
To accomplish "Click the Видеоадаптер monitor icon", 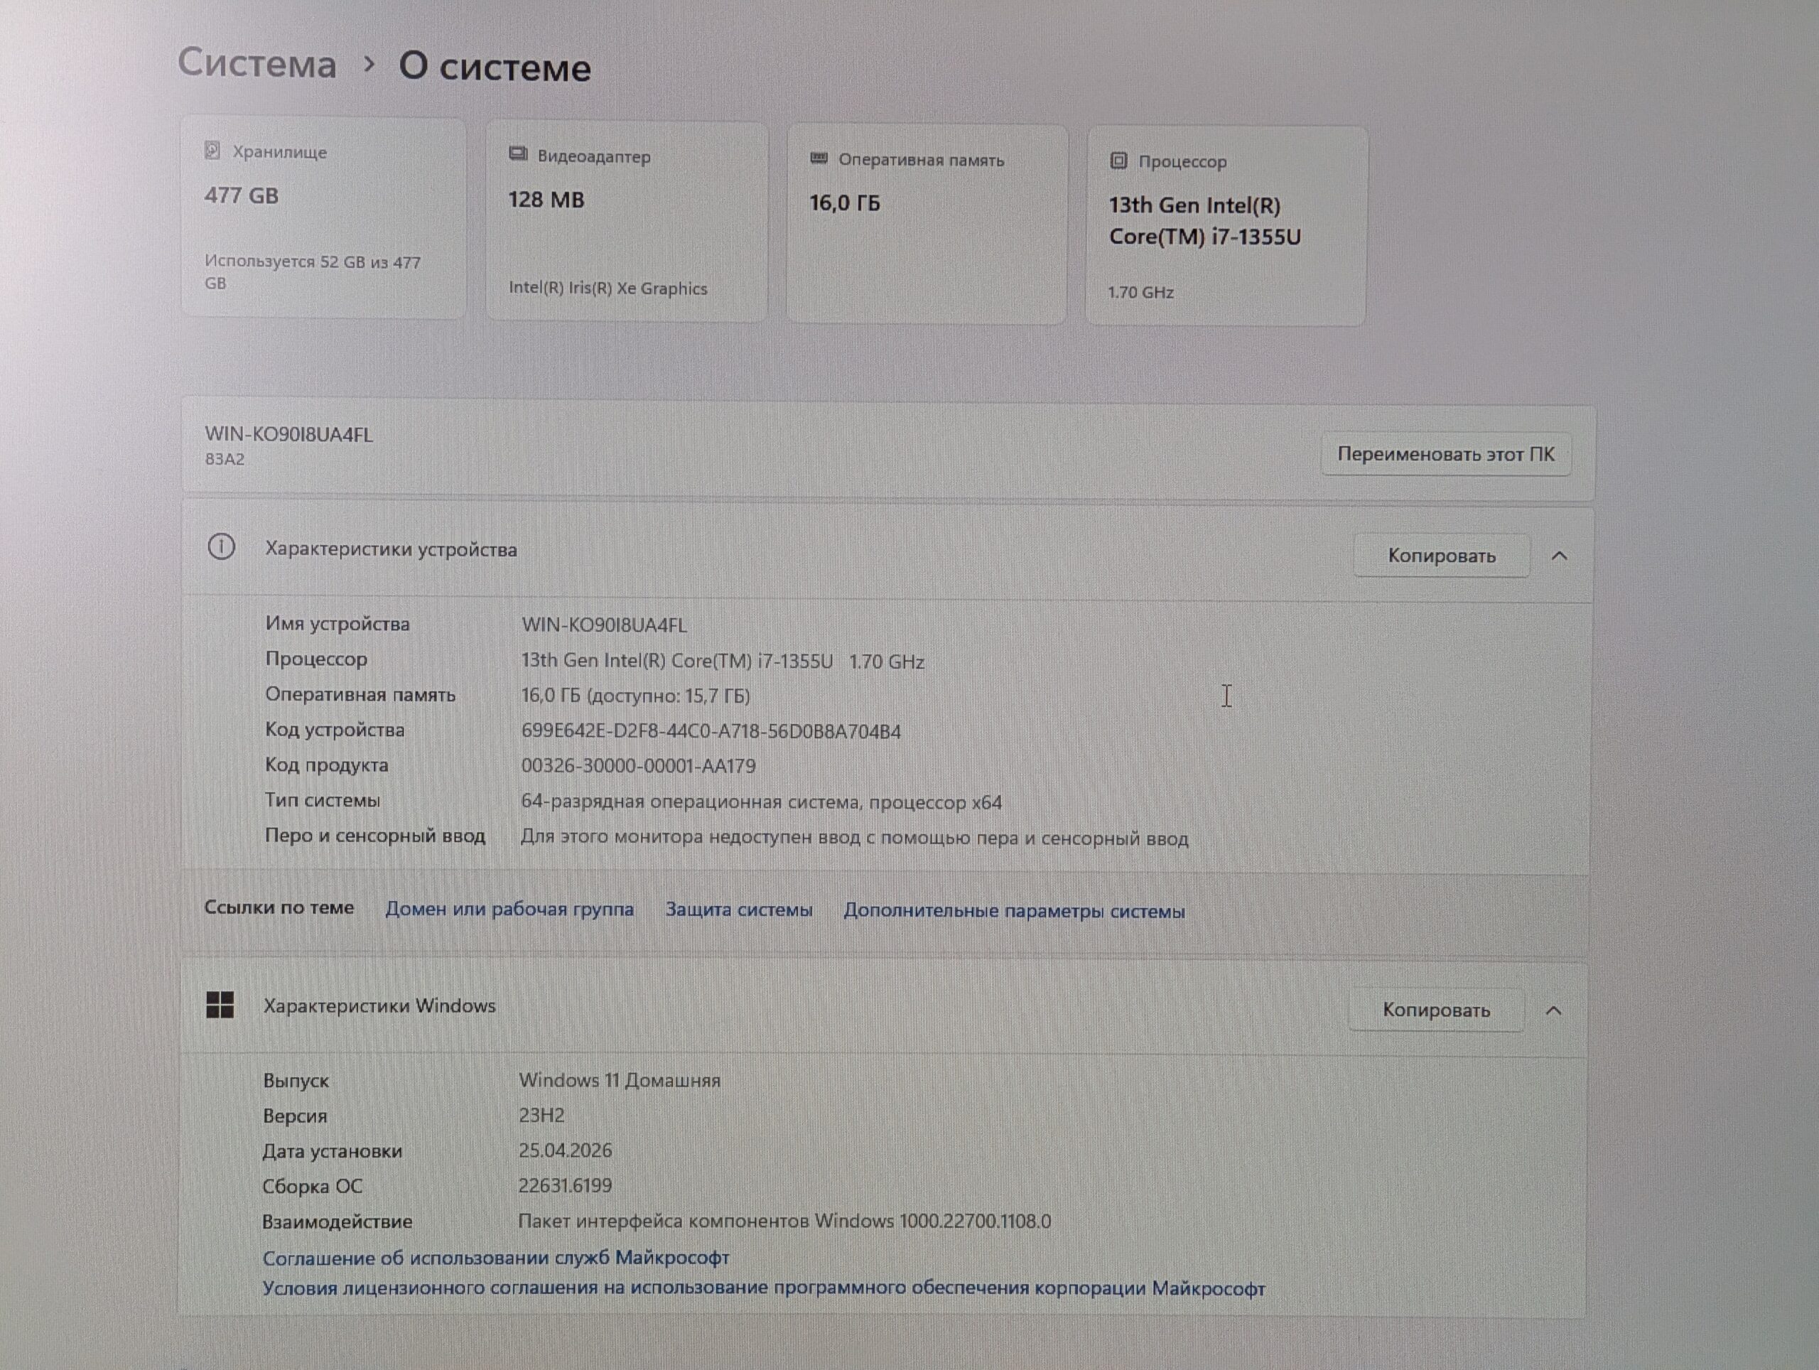I will coord(518,155).
